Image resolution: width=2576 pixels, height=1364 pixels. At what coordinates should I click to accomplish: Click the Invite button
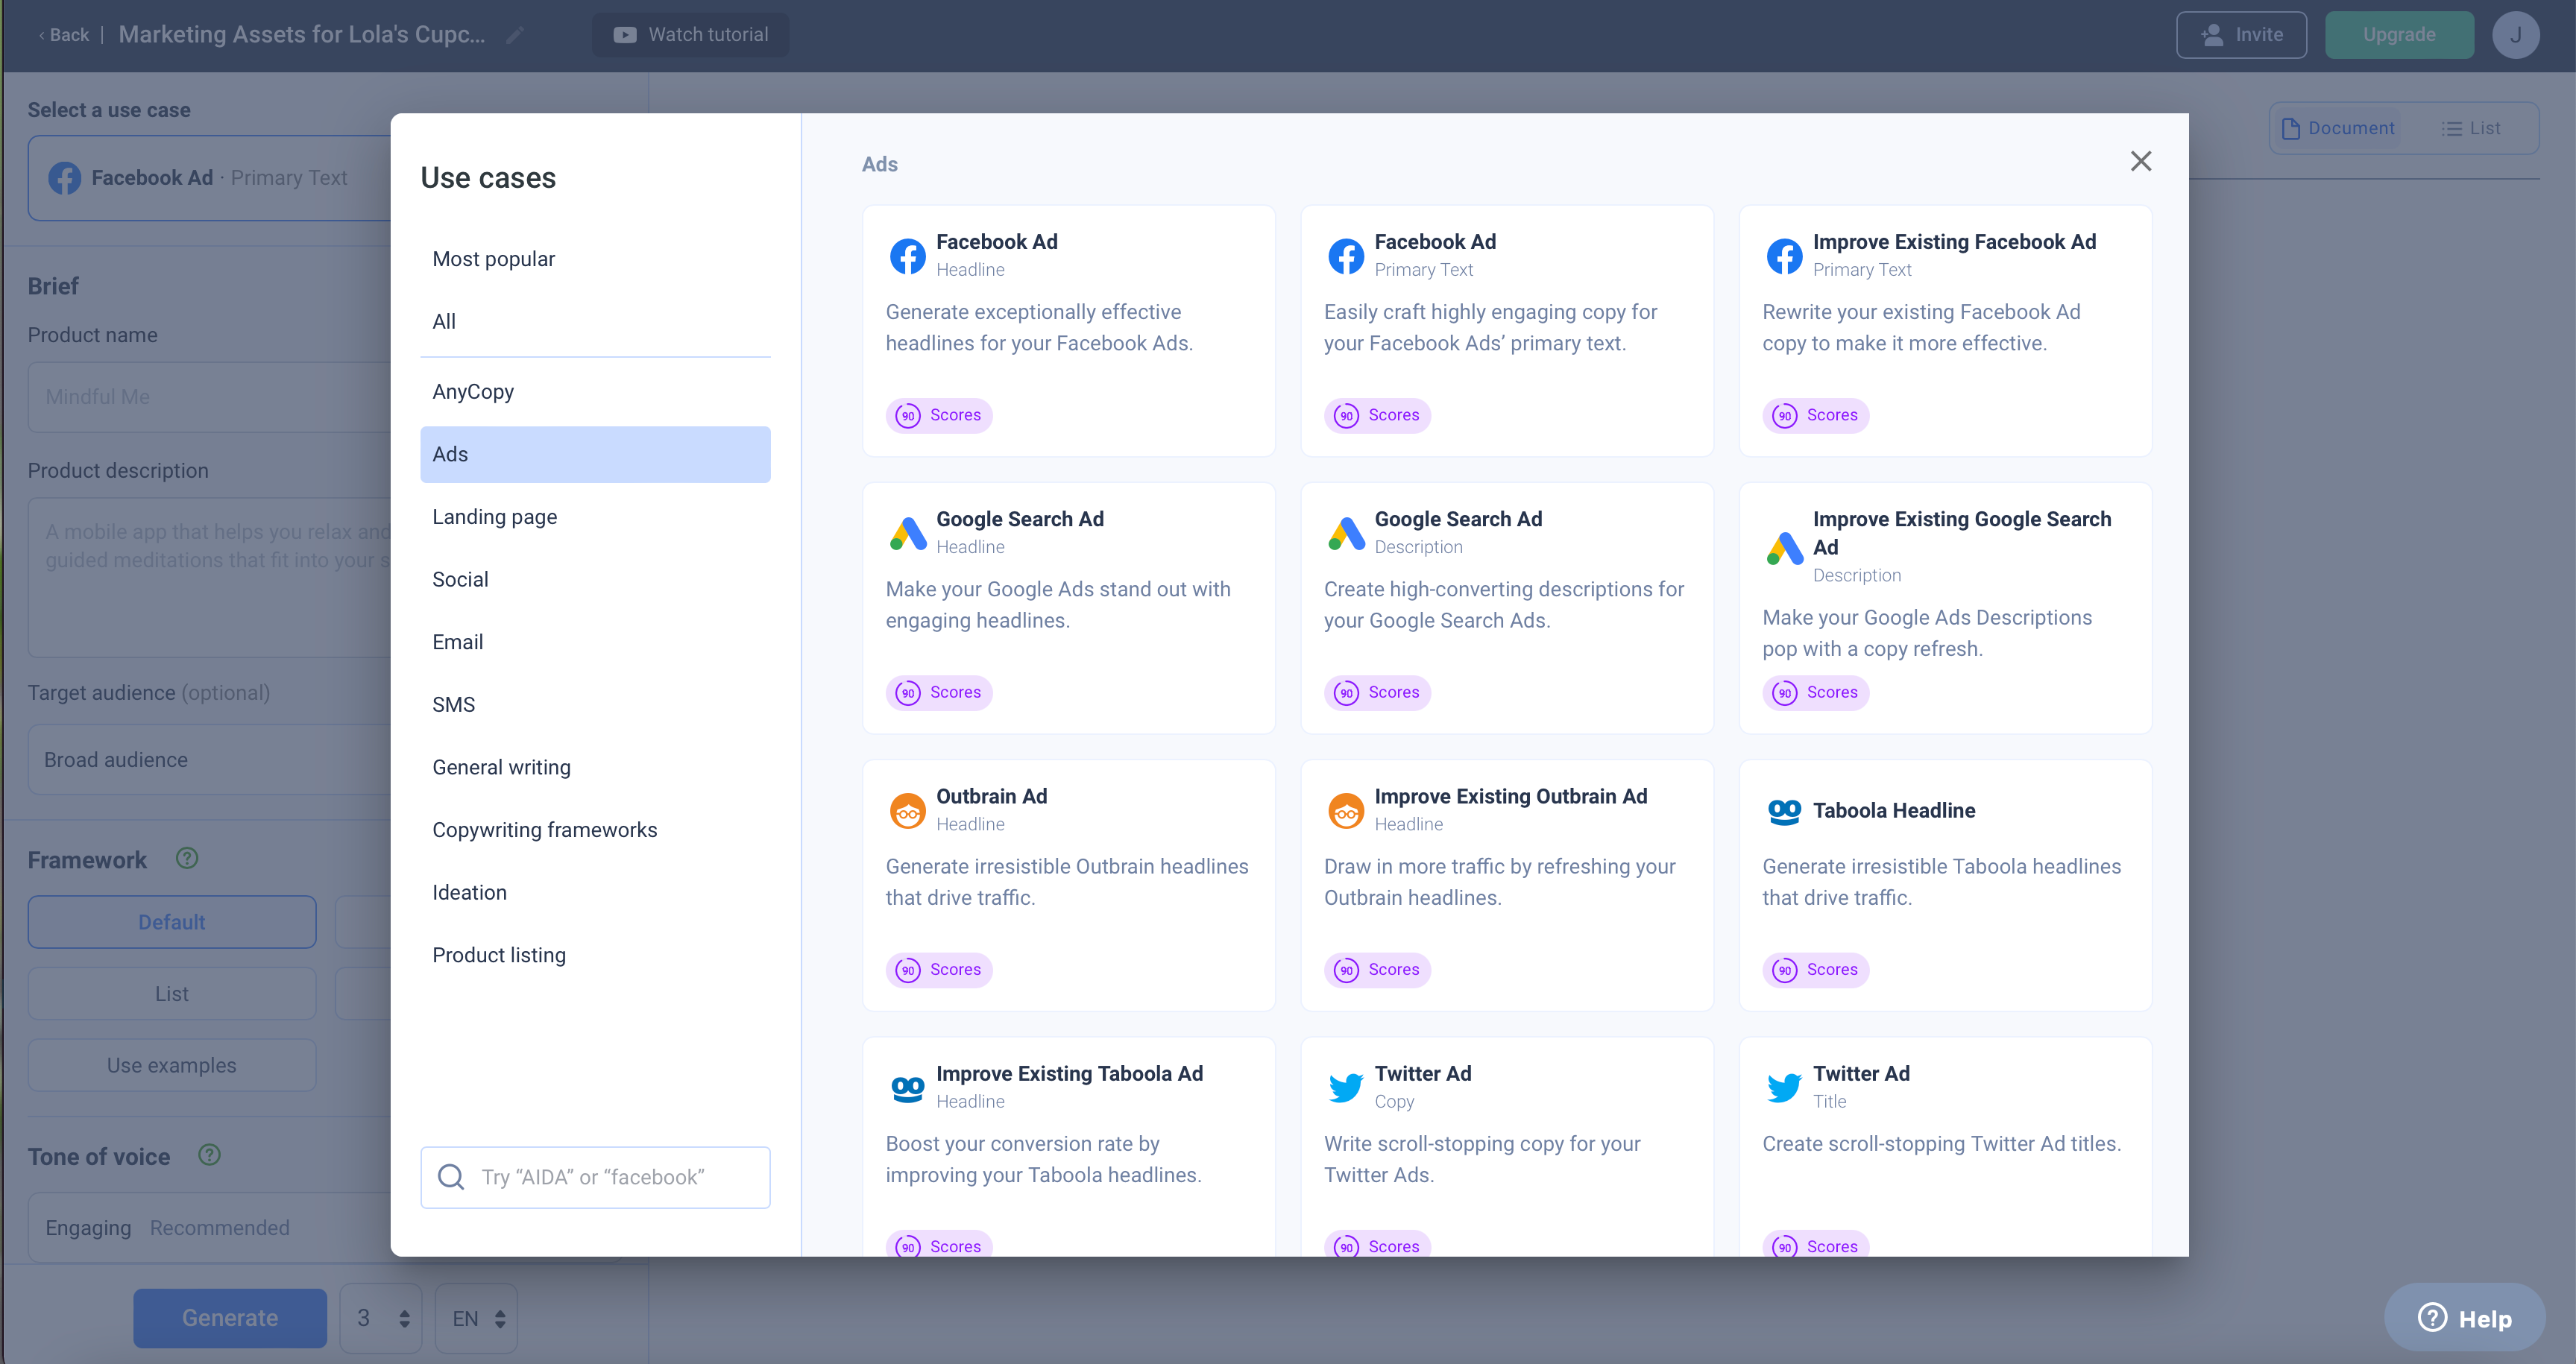(x=2241, y=35)
